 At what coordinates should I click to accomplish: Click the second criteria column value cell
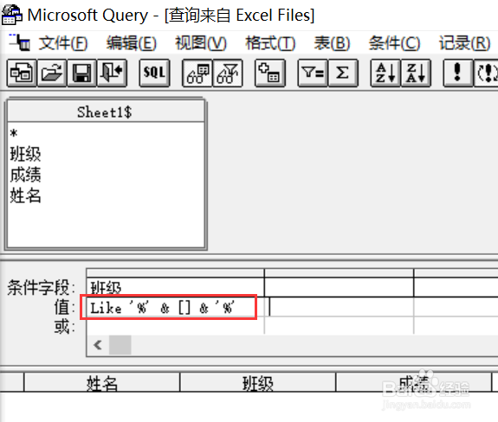pyautogui.click(x=340, y=307)
